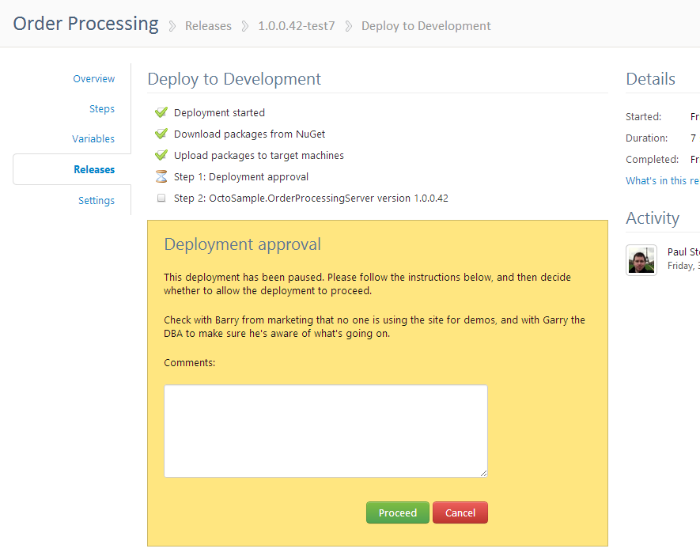Image resolution: width=700 pixels, height=556 pixels.
Task: Click the Proceed button to approve deployment
Action: (x=397, y=513)
